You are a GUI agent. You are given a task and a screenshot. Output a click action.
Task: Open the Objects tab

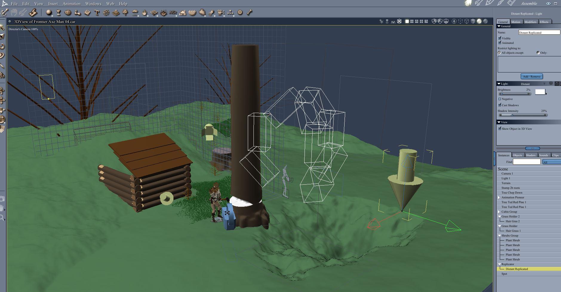point(517,155)
